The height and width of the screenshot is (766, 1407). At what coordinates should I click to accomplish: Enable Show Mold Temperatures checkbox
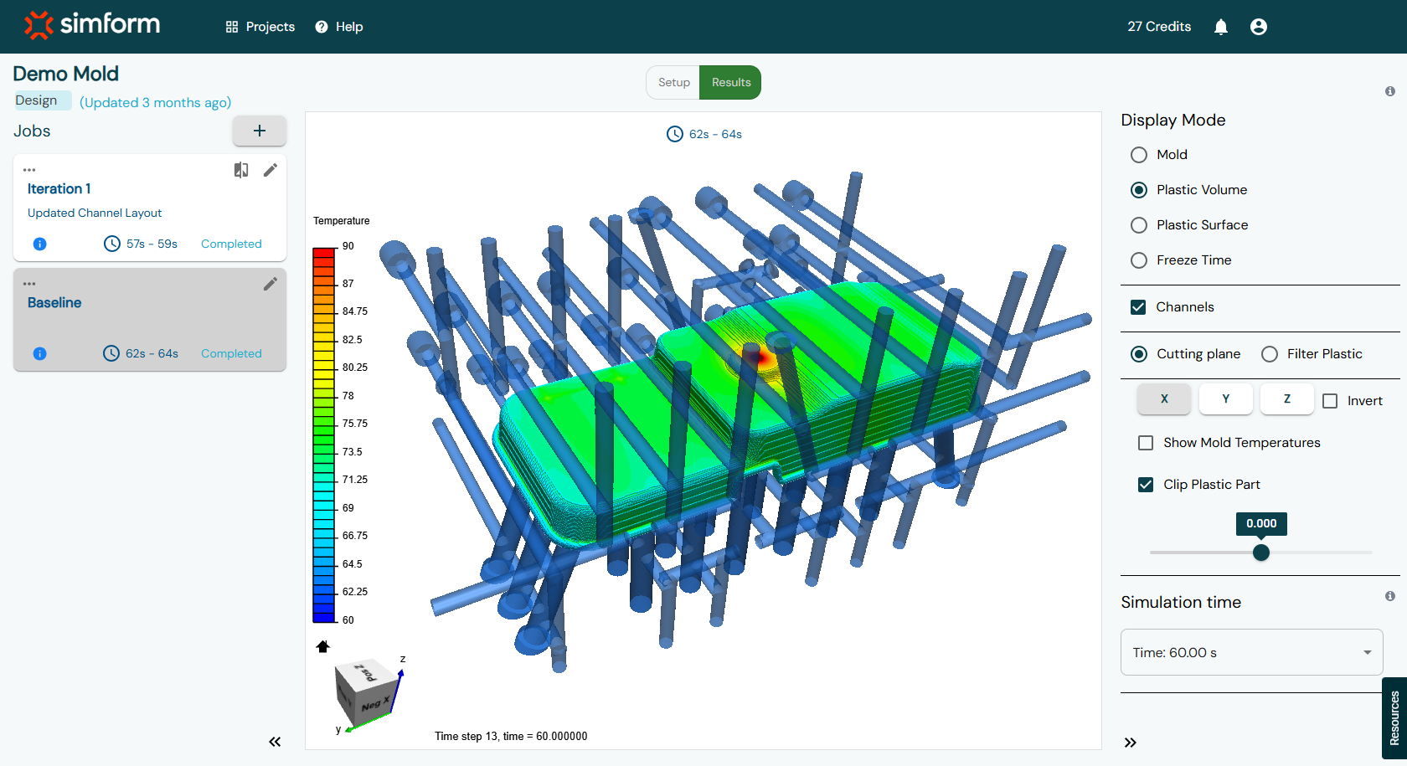click(1146, 443)
